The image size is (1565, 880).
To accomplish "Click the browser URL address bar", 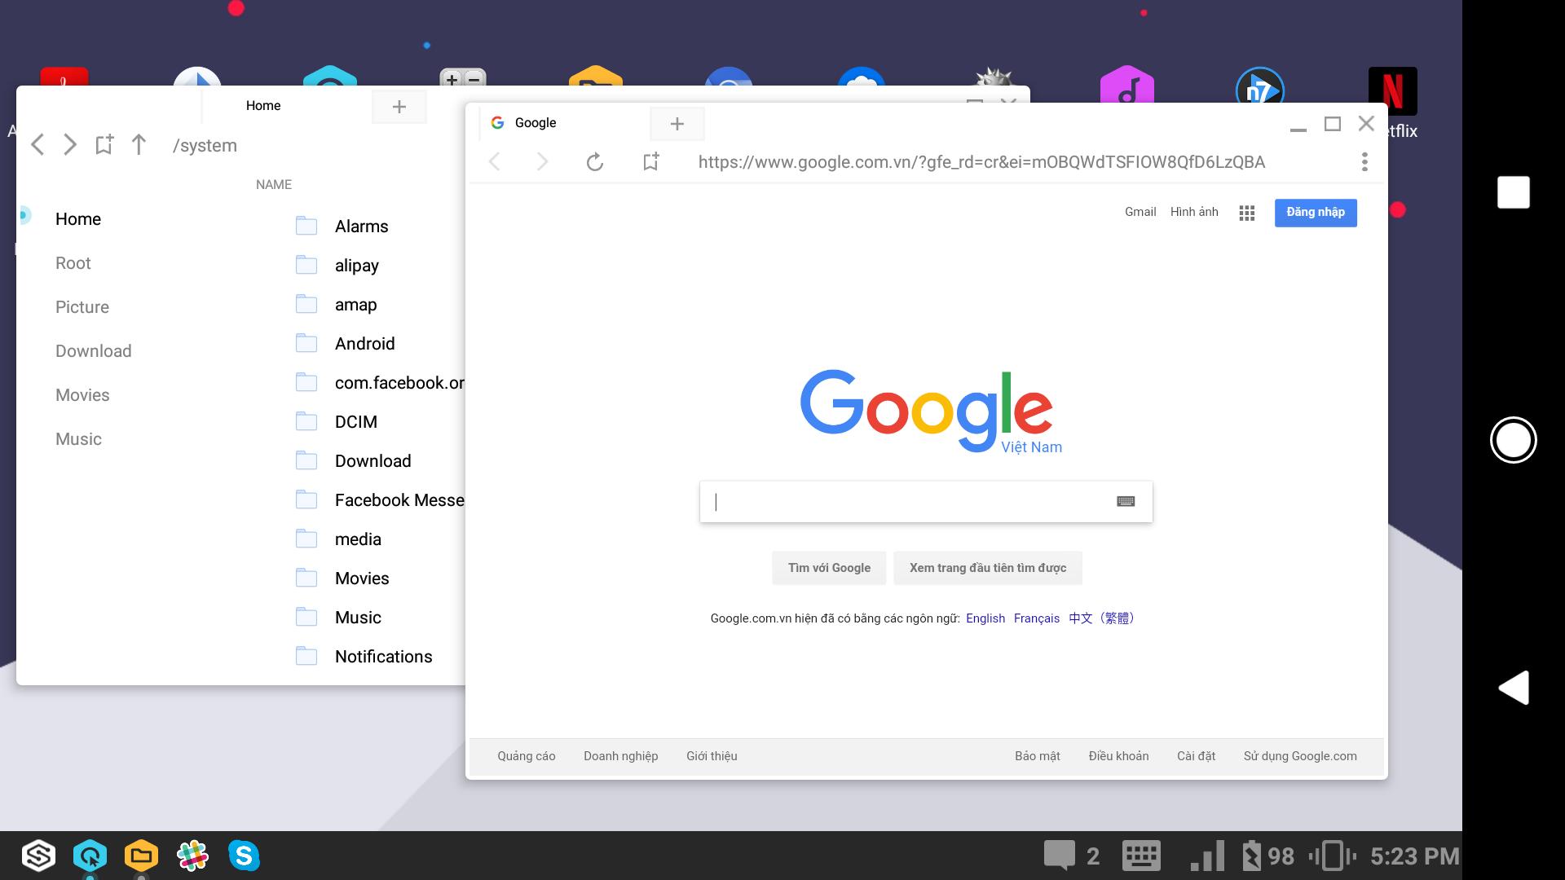I will pos(981,162).
